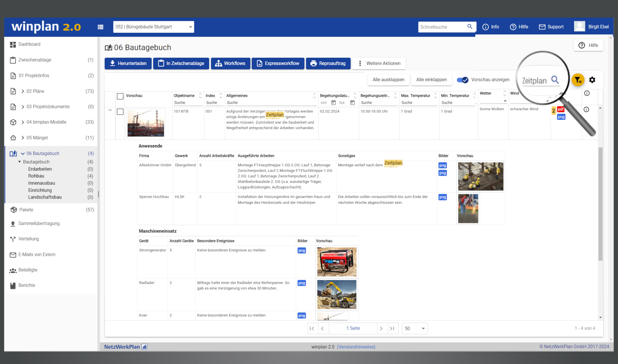This screenshot has height=364, width=618.
Task: Click the Radlader machinery preview thumbnail
Action: [337, 295]
